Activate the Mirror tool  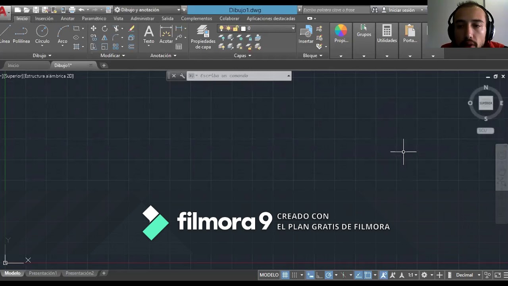pos(104,37)
